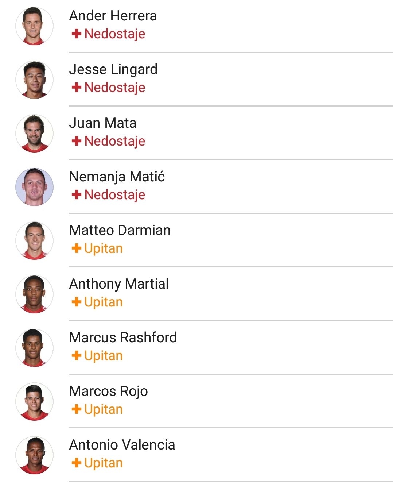Click Nedostaje status under Nemanja Matić
Image resolution: width=393 pixels, height=482 pixels.
pos(115,195)
